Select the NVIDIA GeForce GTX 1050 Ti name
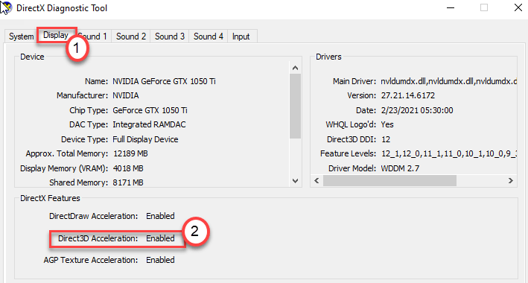Image resolution: width=528 pixels, height=283 pixels. (165, 81)
